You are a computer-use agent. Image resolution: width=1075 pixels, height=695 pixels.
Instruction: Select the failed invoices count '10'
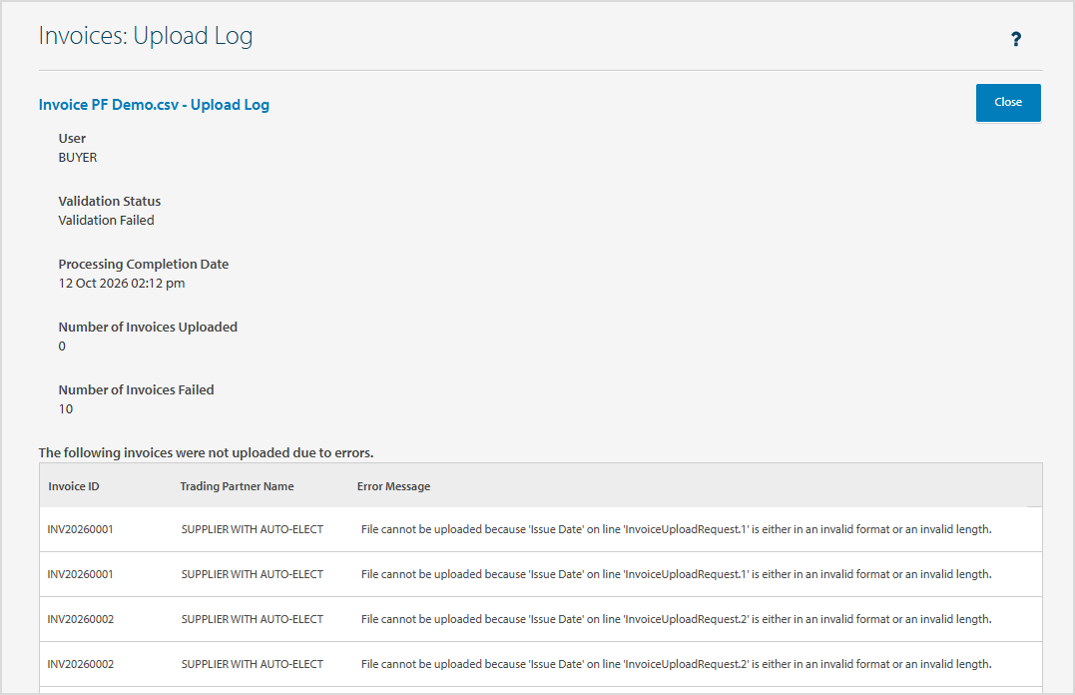point(66,409)
